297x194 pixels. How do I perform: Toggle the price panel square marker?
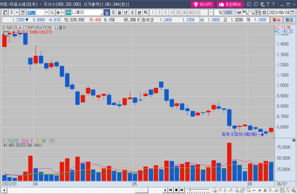(x=4, y=27)
